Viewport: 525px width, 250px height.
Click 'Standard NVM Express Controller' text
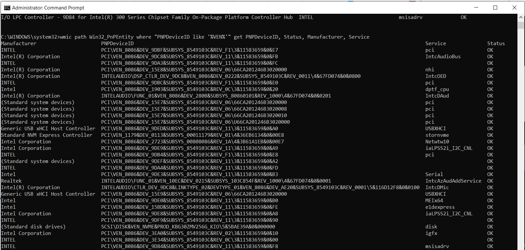click(x=47, y=135)
